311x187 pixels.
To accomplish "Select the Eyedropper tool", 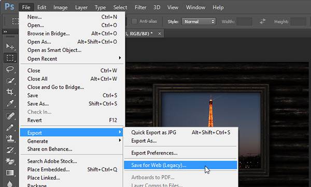I will click(10, 103).
